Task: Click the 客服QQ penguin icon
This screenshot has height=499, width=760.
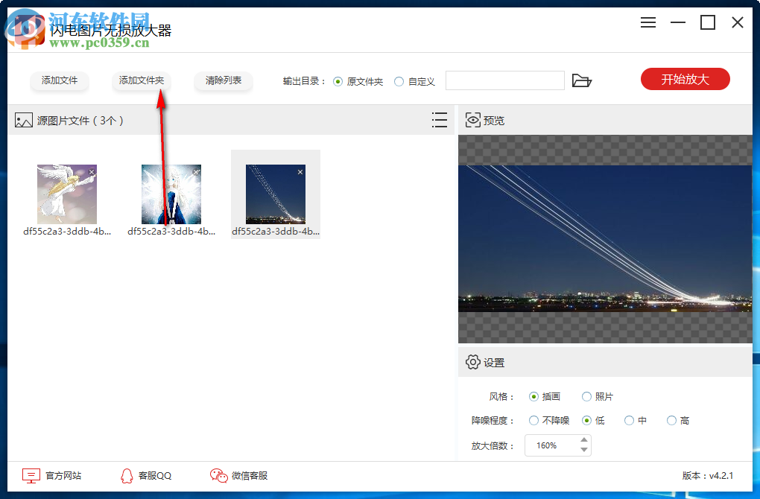Action: click(126, 475)
